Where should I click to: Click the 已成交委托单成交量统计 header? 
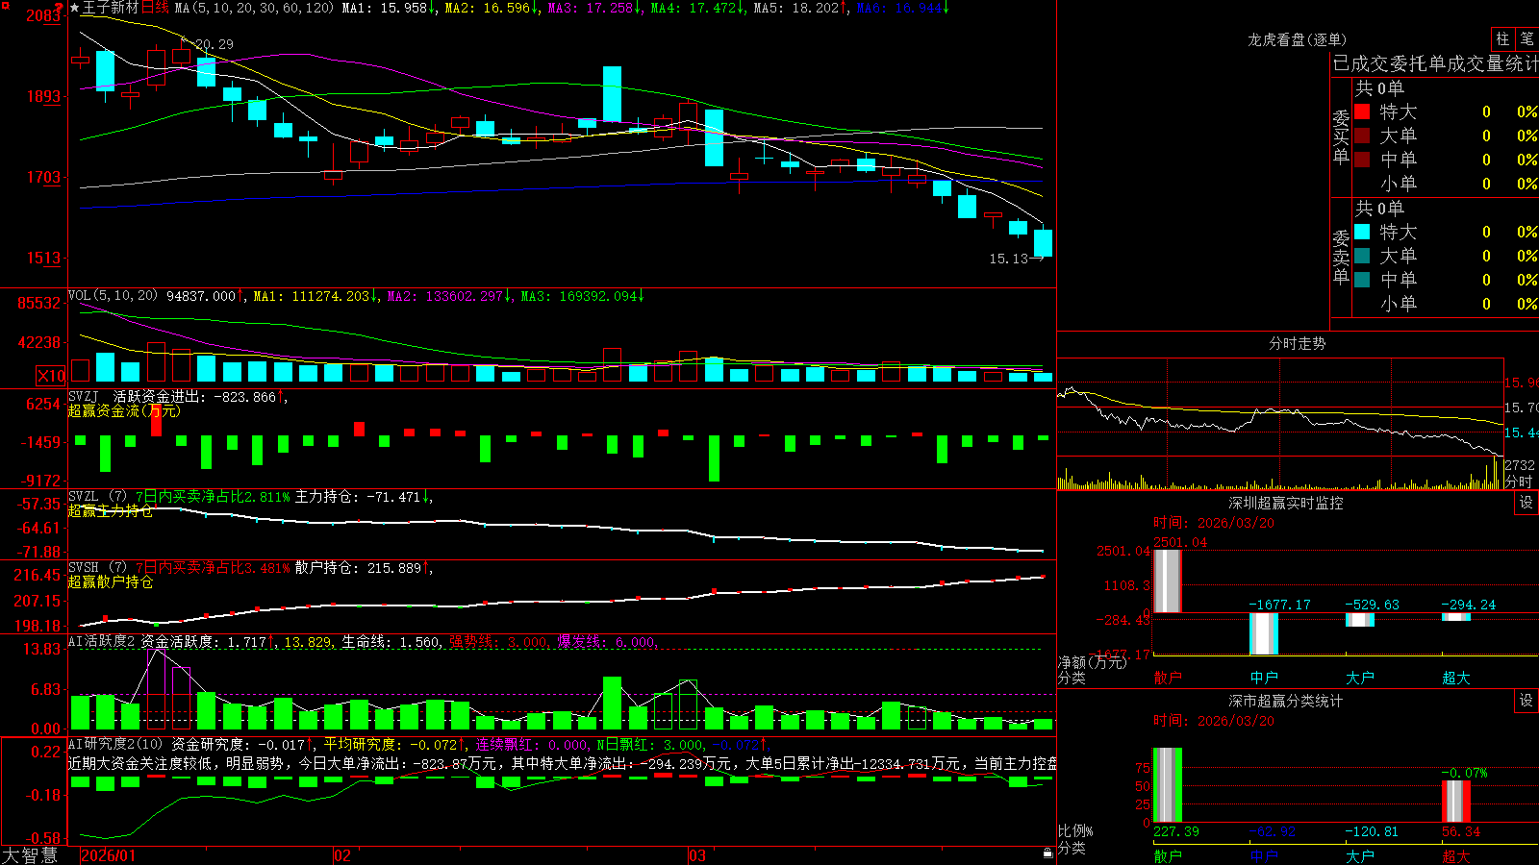coord(1435,63)
